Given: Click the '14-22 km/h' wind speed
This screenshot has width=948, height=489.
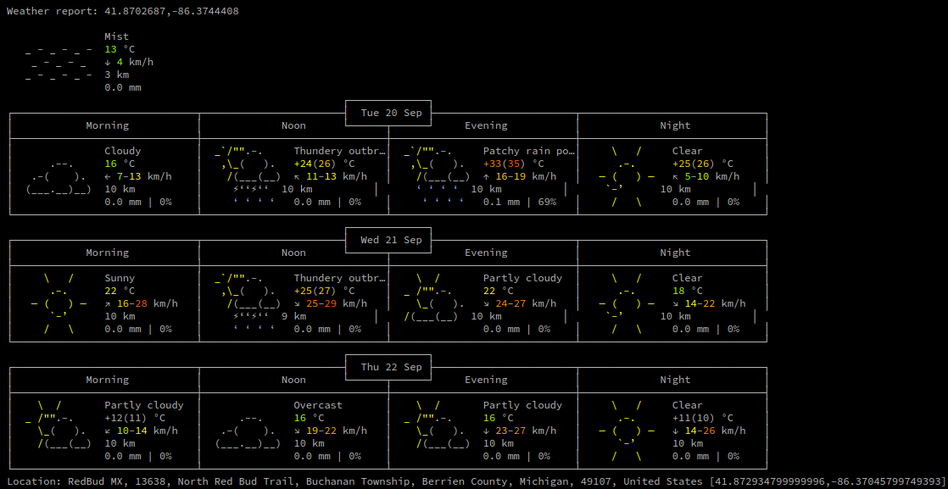Looking at the screenshot, I should point(715,303).
